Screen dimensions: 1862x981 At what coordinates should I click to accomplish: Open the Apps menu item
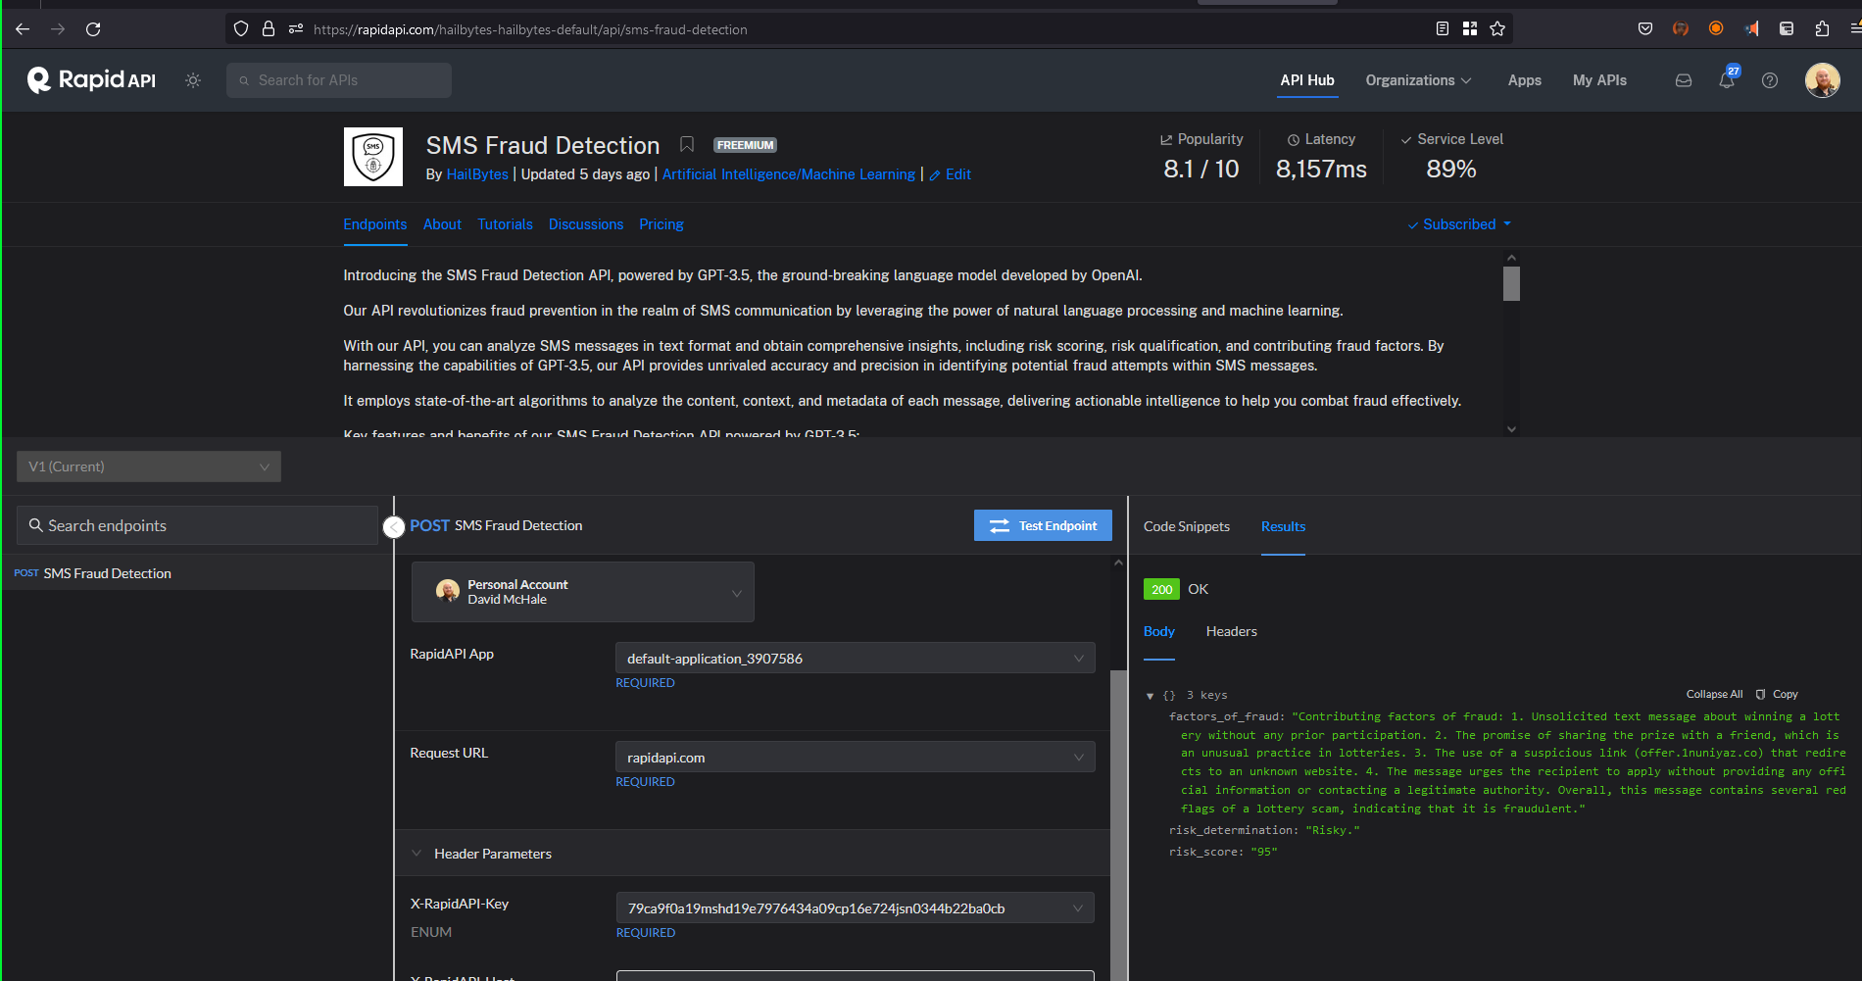(1524, 80)
